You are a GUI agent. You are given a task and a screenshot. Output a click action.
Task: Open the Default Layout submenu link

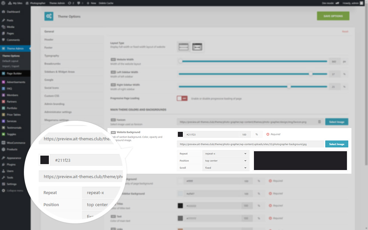pos(10,61)
